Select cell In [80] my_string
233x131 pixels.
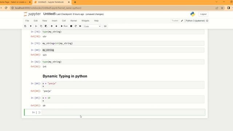coord(123,50)
